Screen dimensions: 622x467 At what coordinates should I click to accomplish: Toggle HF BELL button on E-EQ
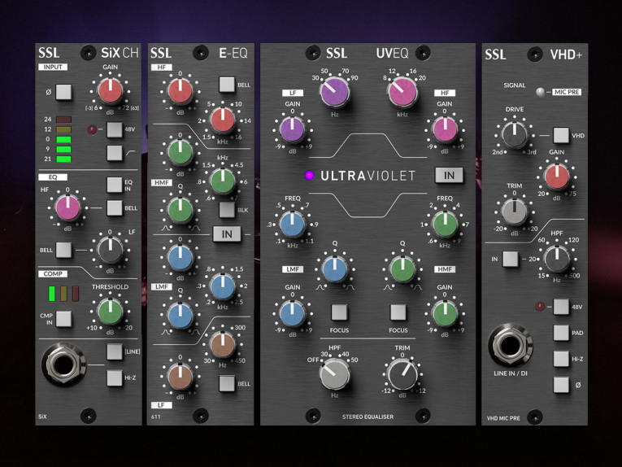pyautogui.click(x=227, y=85)
